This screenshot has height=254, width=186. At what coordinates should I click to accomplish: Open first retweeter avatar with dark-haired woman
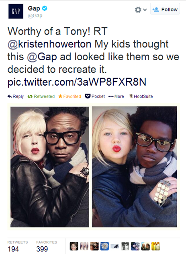click(74, 246)
